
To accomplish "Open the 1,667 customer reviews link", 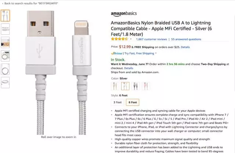I will 151,39.
